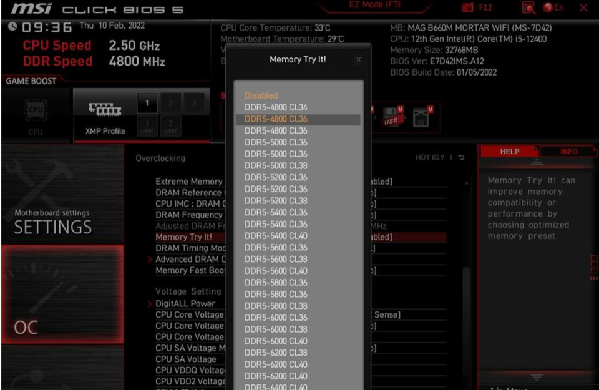599x390 pixels.
Task: Enable XMP profile 3
Action: tap(194, 103)
